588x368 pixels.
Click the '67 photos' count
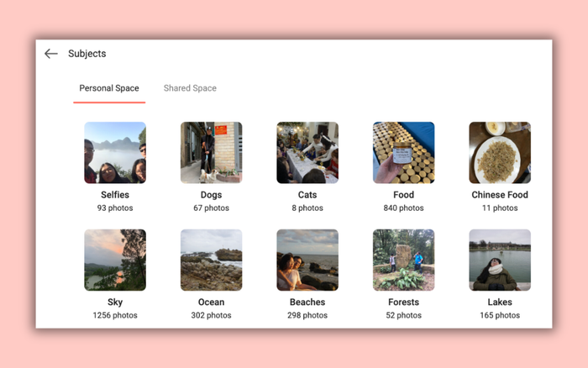click(x=211, y=208)
